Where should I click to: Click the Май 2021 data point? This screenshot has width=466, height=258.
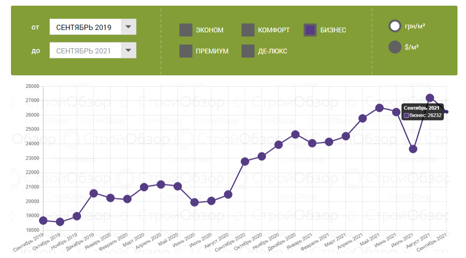pos(380,108)
